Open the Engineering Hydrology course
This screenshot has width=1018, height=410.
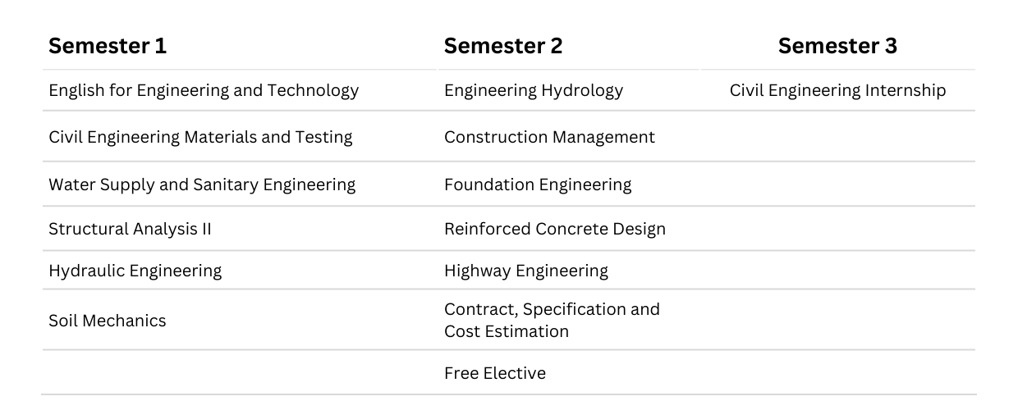534,91
